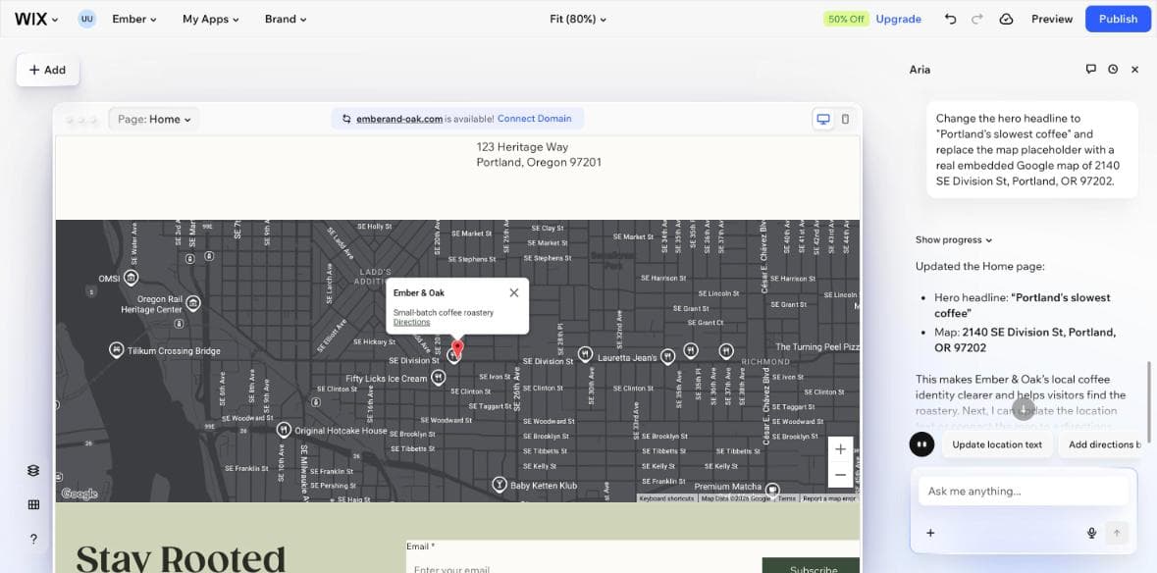Screen dimensions: 1157x573
Task: Start a new chat in Aria panel
Action: (x=1090, y=70)
